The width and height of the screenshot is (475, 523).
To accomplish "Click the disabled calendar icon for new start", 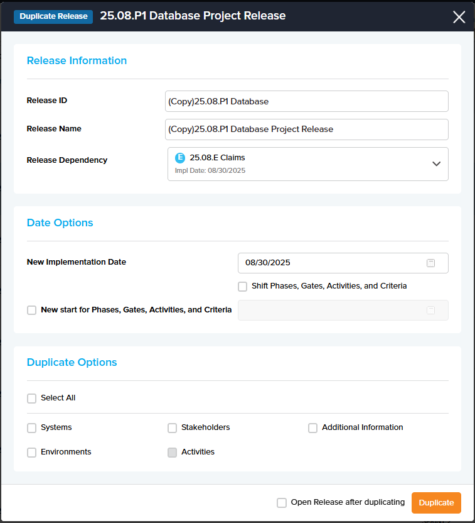I will point(430,310).
